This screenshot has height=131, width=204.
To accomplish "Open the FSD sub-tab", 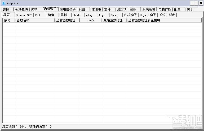I will [40, 15].
